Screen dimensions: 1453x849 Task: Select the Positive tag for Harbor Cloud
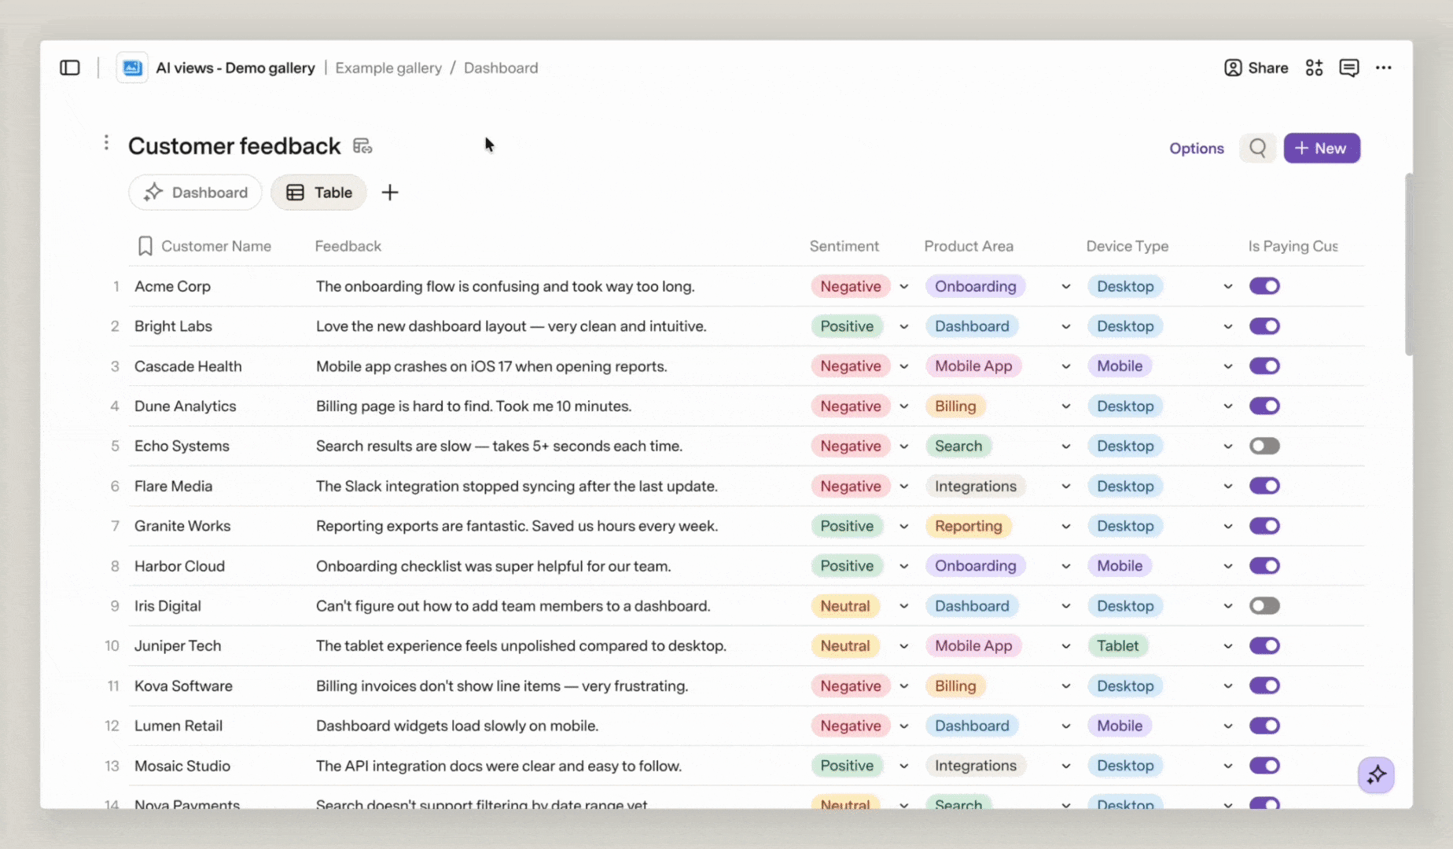pyautogui.click(x=847, y=566)
